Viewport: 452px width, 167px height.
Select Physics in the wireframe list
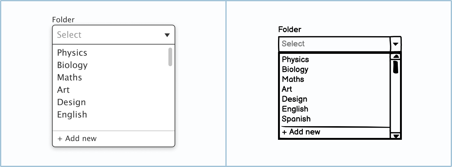[295, 59]
